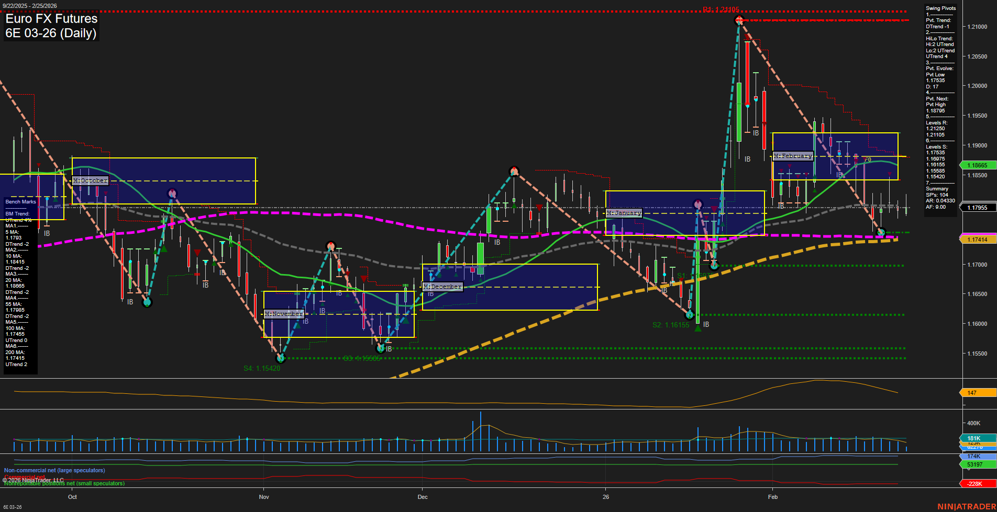Click the orange 147 indicator value marker
Image resolution: width=997 pixels, height=512 pixels.
point(973,392)
